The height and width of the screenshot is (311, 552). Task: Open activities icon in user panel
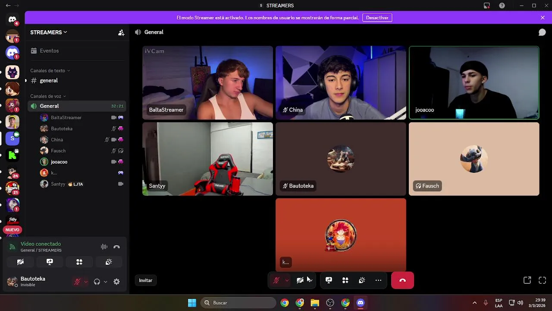pos(79,262)
